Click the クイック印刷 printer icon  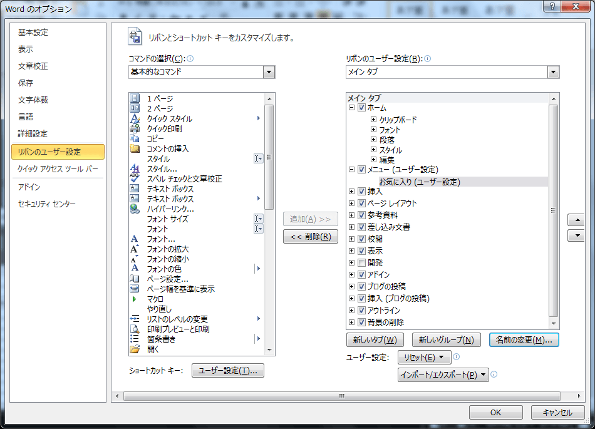tap(135, 128)
